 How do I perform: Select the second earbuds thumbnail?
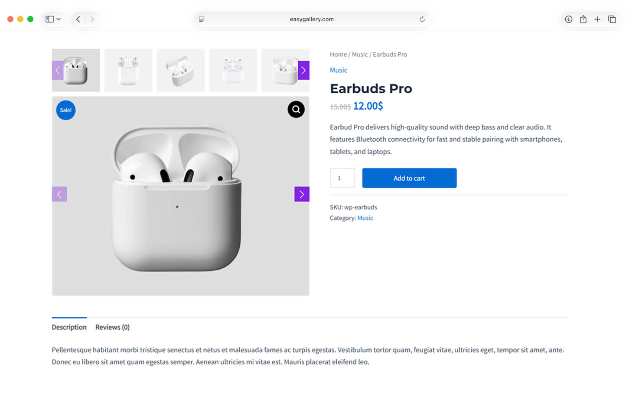point(128,70)
